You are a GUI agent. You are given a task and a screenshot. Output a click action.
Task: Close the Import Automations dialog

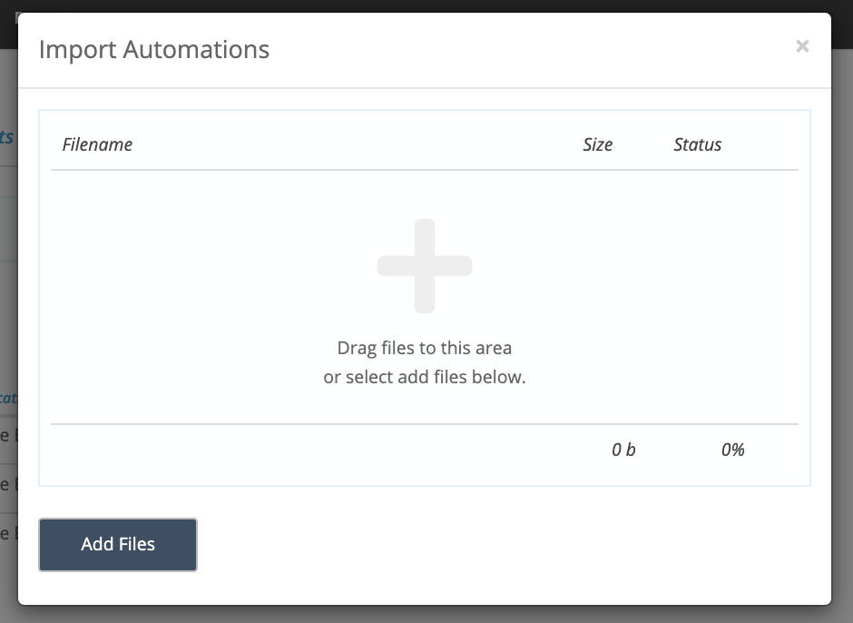click(802, 46)
